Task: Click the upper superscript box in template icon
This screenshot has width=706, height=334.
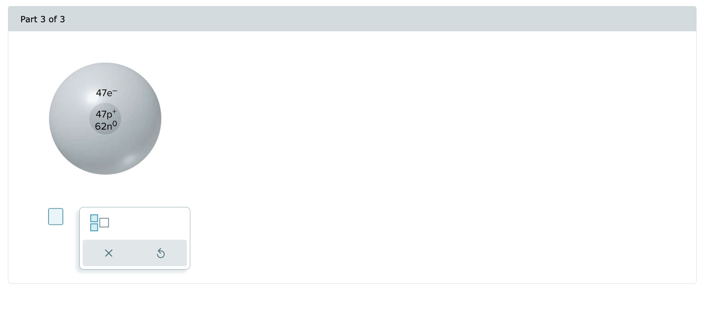Action: coord(94,218)
